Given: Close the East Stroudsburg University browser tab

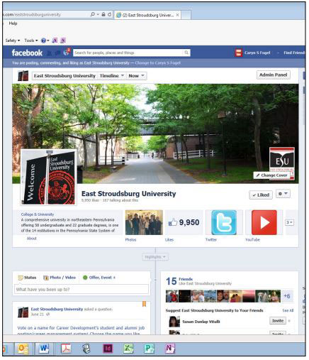Looking at the screenshot, I should (177, 15).
